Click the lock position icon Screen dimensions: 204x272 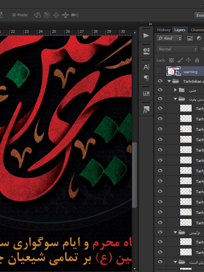188,60
